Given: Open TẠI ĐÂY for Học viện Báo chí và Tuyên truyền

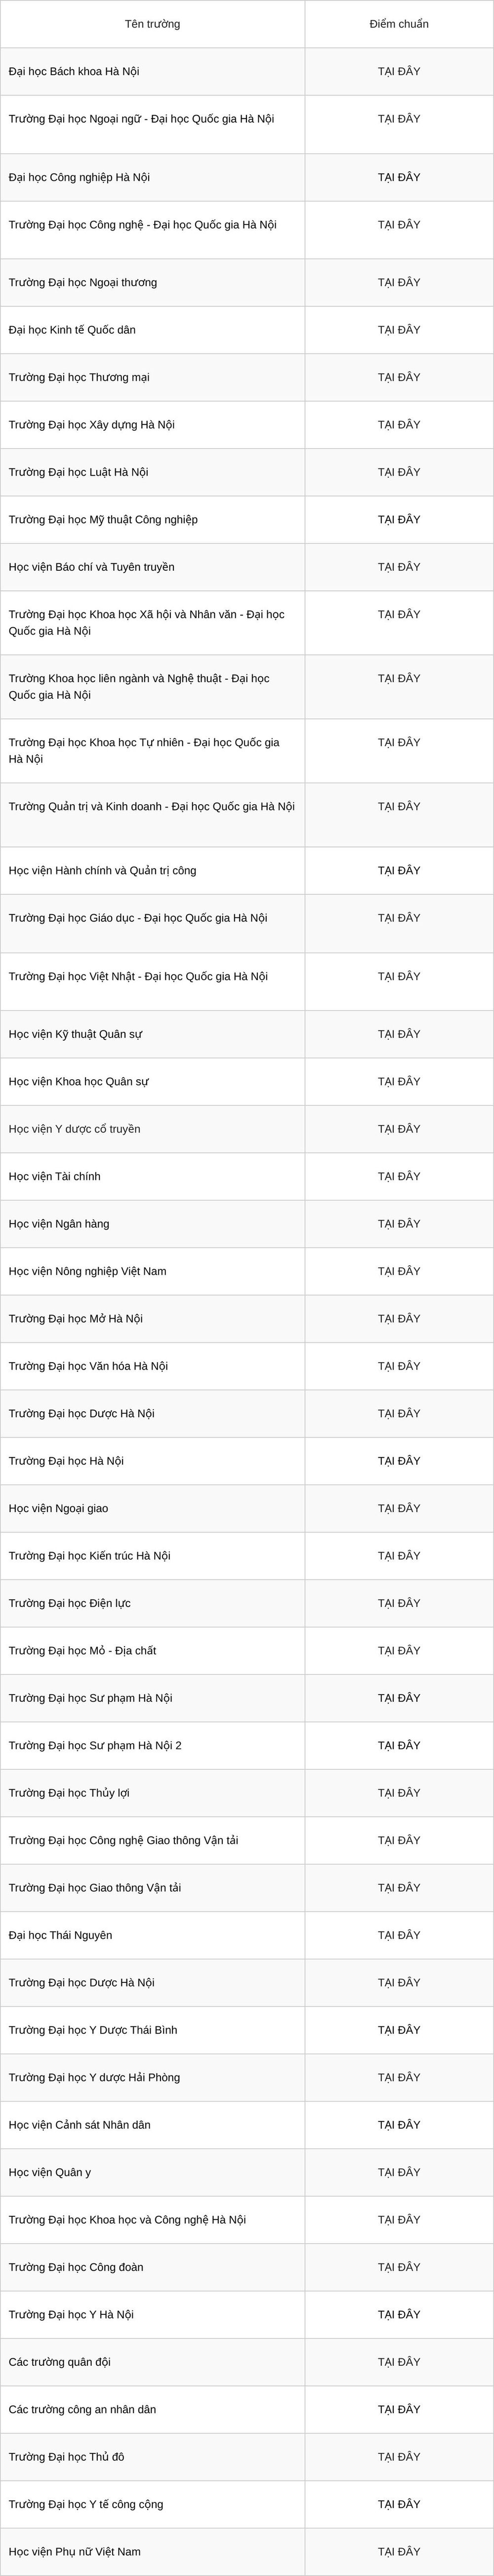Looking at the screenshot, I should (399, 567).
